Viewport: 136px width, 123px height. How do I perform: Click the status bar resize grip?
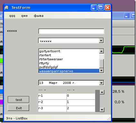pos(109,119)
